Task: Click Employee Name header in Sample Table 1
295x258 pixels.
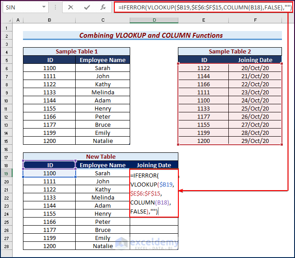Action: pos(103,60)
